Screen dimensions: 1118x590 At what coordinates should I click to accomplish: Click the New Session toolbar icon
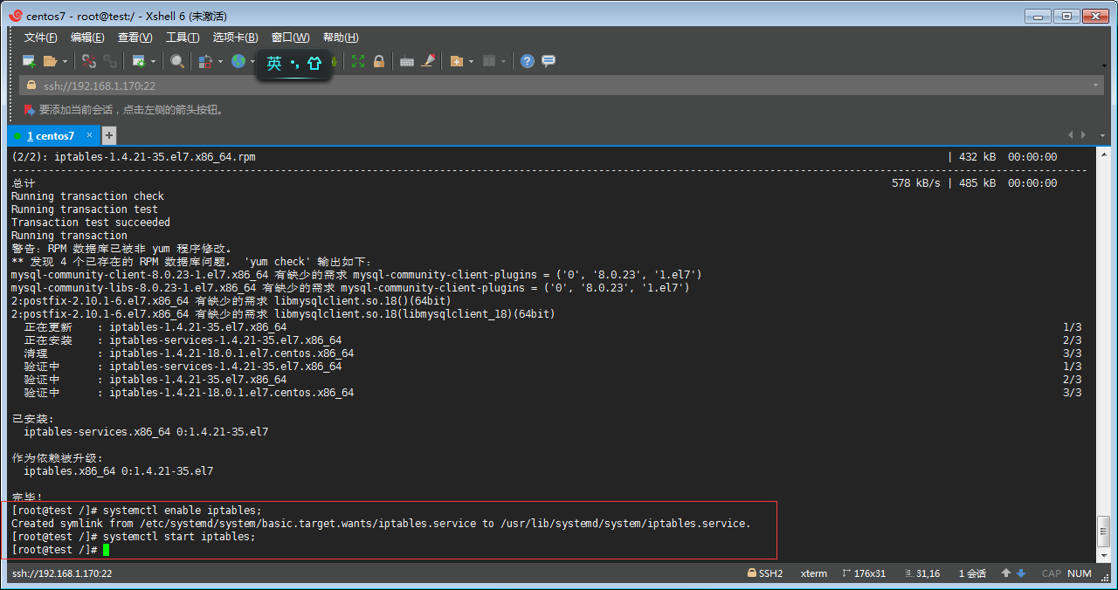click(x=29, y=61)
